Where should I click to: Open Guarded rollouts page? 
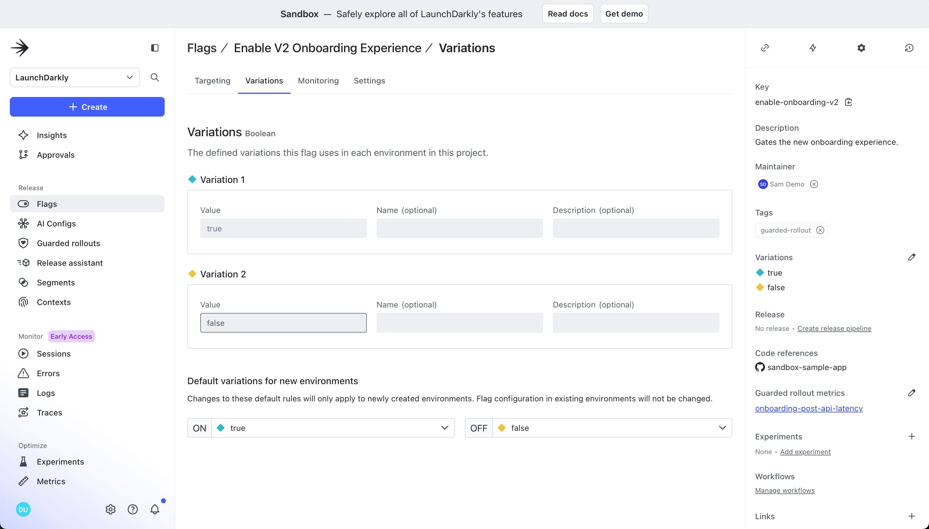[x=87, y=243]
